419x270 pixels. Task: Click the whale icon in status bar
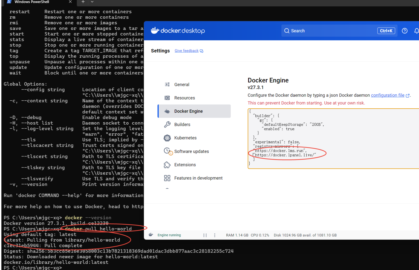pyautogui.click(x=151, y=235)
